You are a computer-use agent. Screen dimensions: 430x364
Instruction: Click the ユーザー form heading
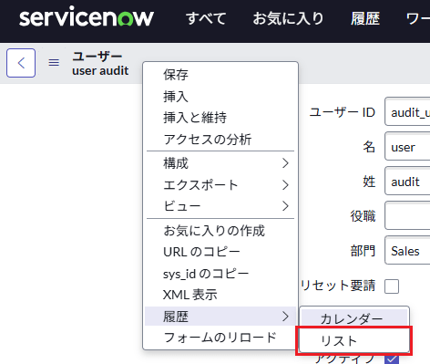pos(97,57)
